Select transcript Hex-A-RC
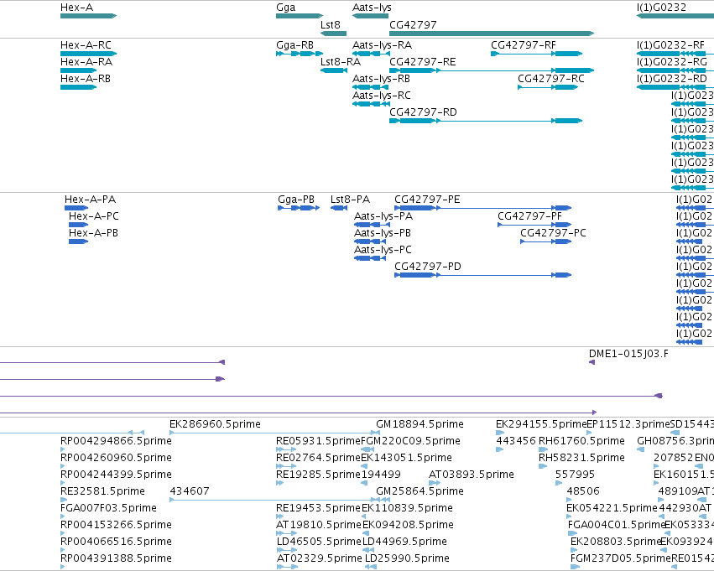The image size is (714, 571). [x=88, y=54]
